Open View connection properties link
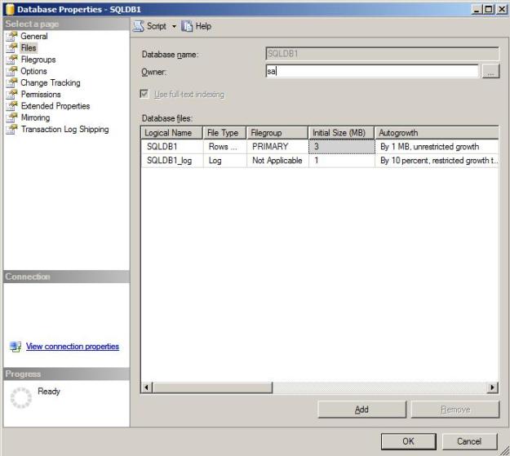Screen dimensions: 510x456 73,347
